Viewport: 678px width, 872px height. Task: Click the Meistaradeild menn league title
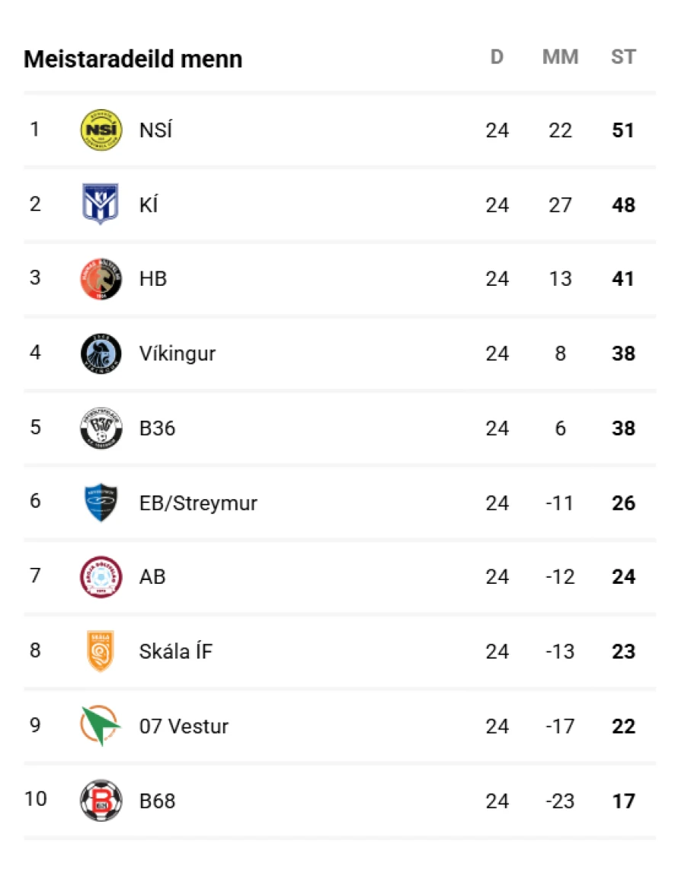[x=133, y=59]
